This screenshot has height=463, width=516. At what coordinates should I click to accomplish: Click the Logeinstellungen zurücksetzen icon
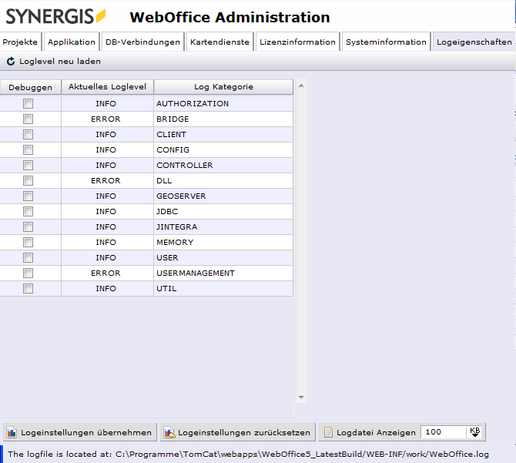pyautogui.click(x=169, y=432)
